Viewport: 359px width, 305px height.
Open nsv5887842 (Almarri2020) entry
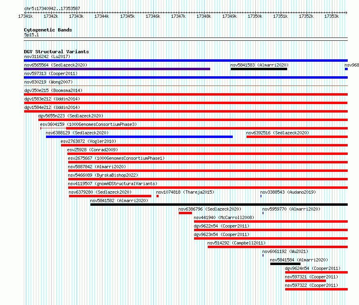point(97,167)
